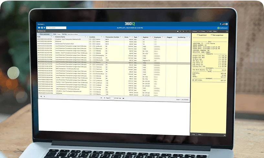This screenshot has width=264, height=158.
Task: Click the Prev button under receipt
Action: 193,134
